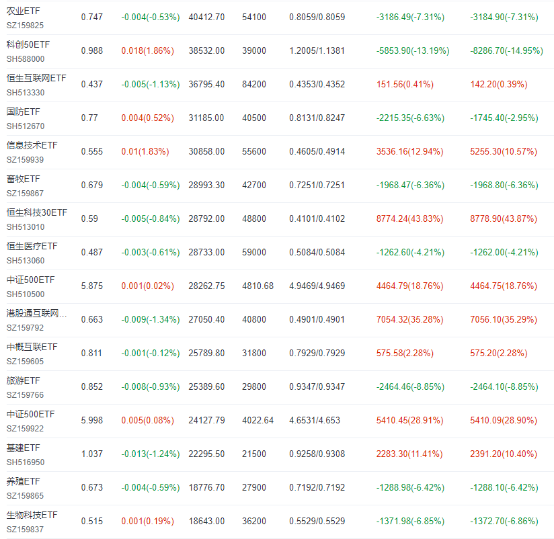Select 生物科技ETF change 0.001(0.19%)
Image resolution: width=554 pixels, height=539 pixels.
pyautogui.click(x=148, y=521)
